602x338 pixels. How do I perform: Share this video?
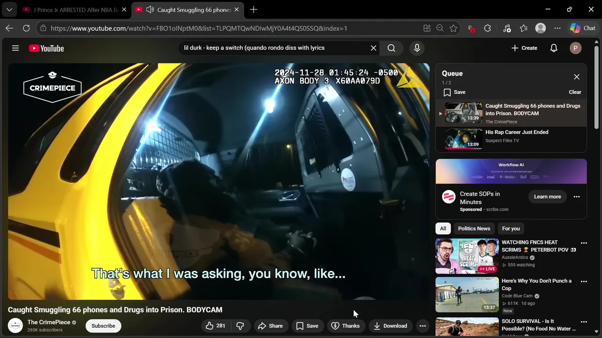coord(270,326)
